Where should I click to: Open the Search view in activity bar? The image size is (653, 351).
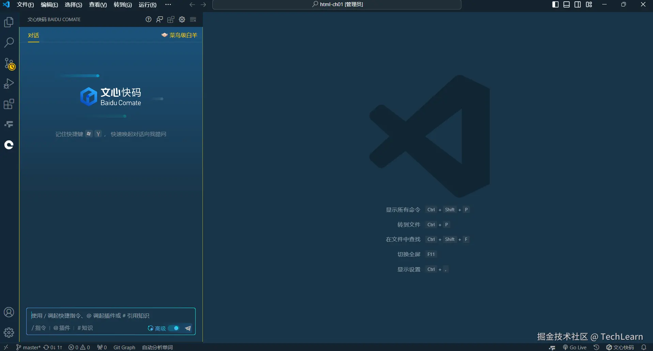(x=9, y=43)
